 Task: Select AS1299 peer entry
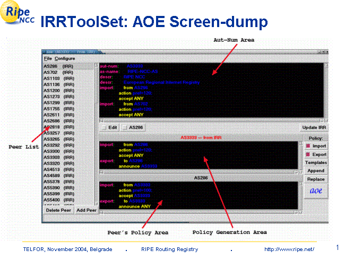tap(58, 102)
